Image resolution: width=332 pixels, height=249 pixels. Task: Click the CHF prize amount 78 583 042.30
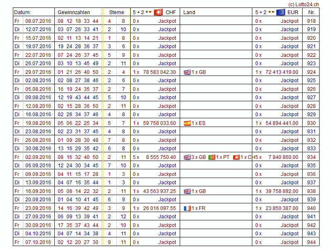(x=159, y=72)
